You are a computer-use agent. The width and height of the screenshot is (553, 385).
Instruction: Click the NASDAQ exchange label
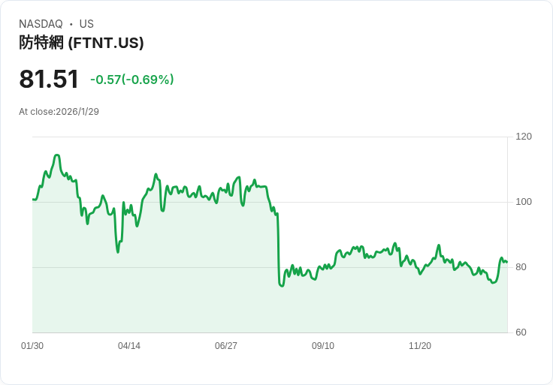tap(41, 24)
